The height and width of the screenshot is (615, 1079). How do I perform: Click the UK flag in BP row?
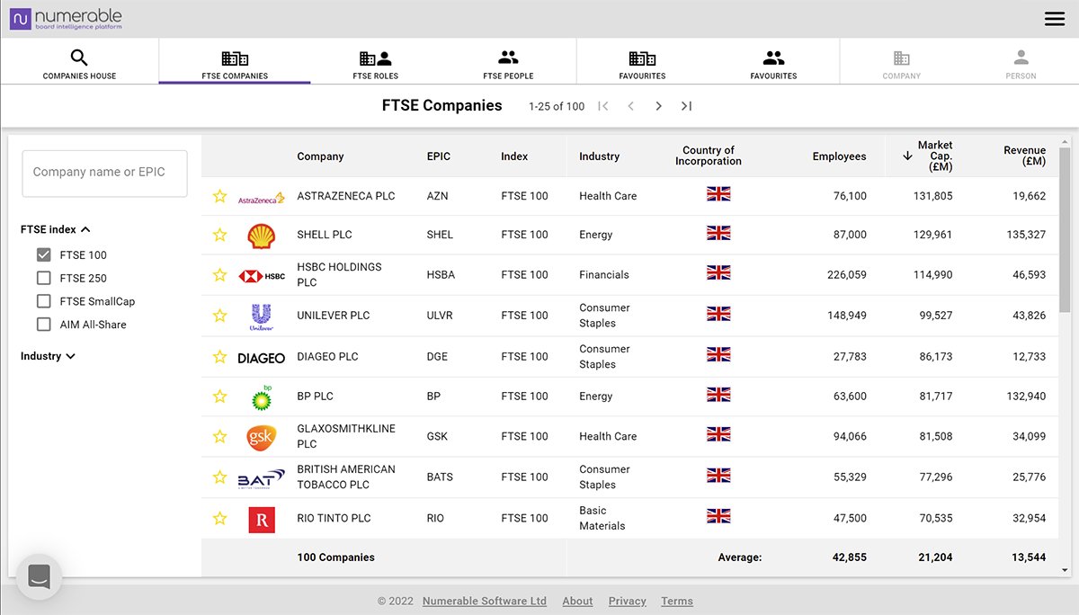click(x=718, y=394)
